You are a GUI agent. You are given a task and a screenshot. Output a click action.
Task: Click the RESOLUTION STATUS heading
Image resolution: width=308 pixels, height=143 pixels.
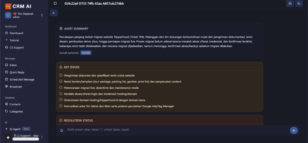click(x=78, y=120)
